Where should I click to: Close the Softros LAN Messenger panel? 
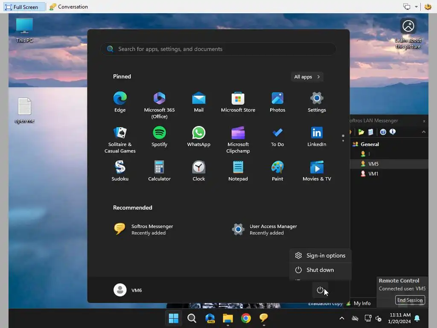pyautogui.click(x=424, y=121)
